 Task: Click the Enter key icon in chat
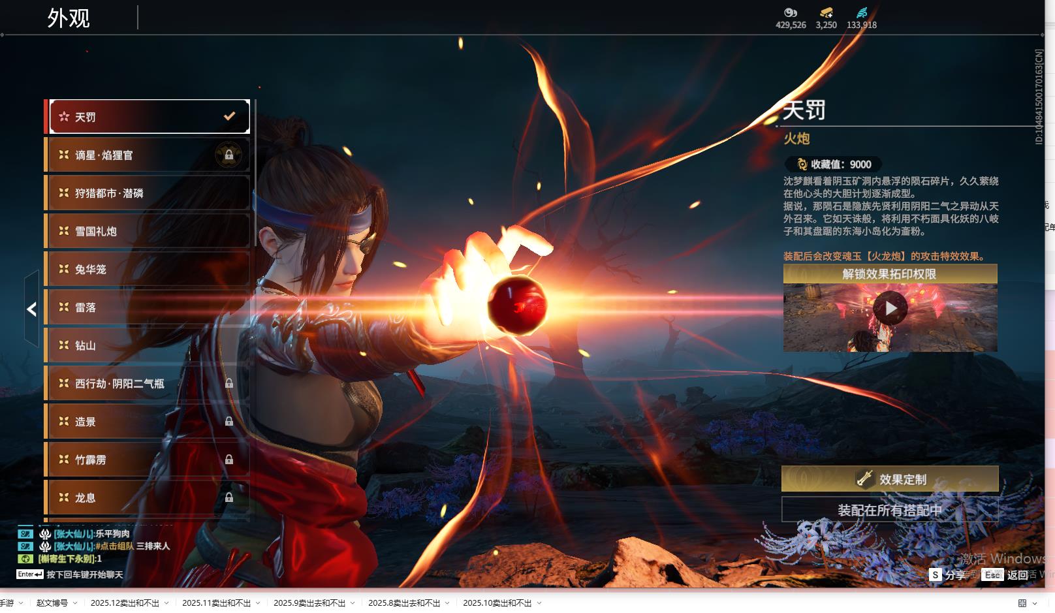[x=30, y=574]
